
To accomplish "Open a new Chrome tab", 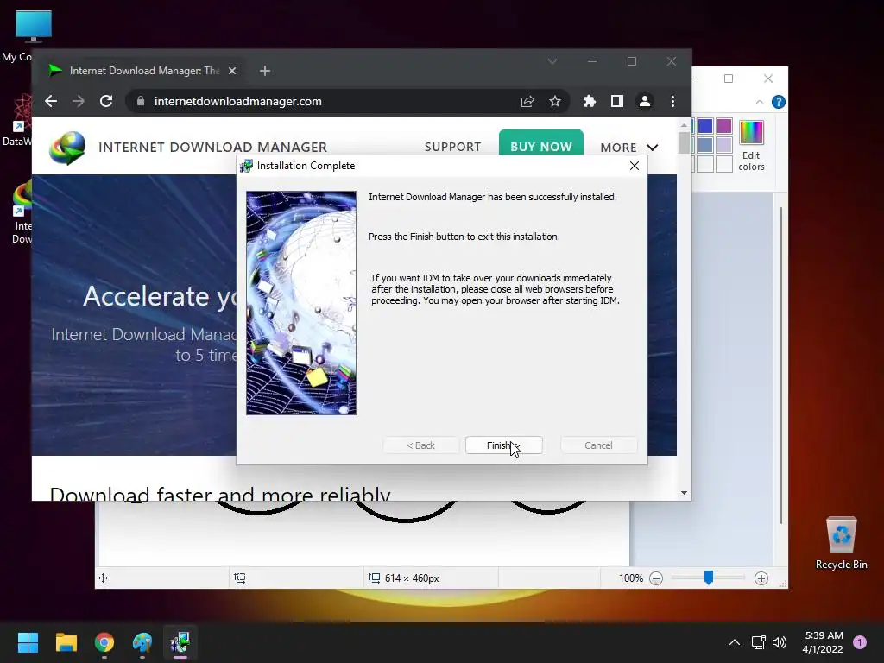I will click(265, 71).
